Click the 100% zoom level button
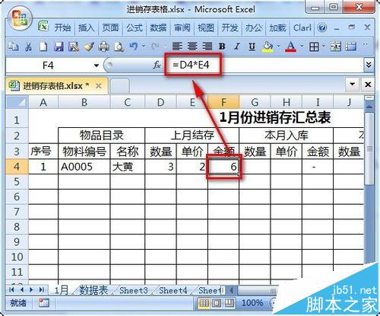The height and width of the screenshot is (316, 380). [x=252, y=302]
